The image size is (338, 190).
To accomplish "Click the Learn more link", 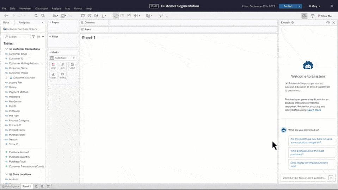I will (x=314, y=110).
